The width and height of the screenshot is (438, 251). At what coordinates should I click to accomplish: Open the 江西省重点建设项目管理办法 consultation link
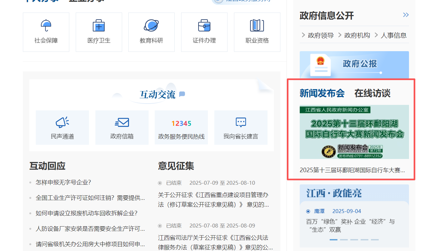[x=213, y=200]
